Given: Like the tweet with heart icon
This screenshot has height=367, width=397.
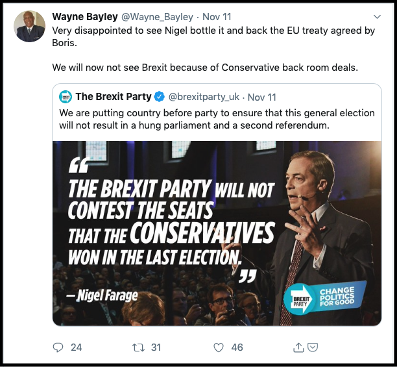Looking at the screenshot, I should coord(219,348).
